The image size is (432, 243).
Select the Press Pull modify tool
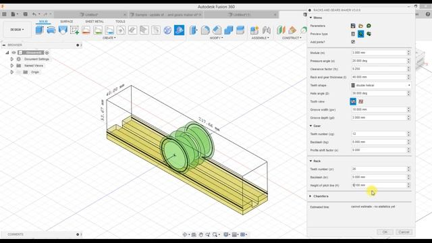194,30
